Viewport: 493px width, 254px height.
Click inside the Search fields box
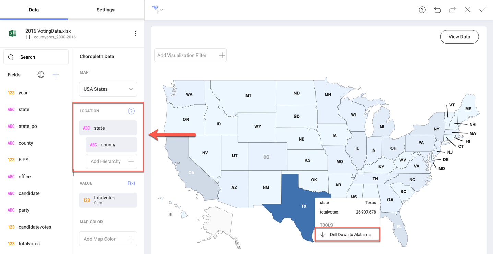[x=36, y=57]
